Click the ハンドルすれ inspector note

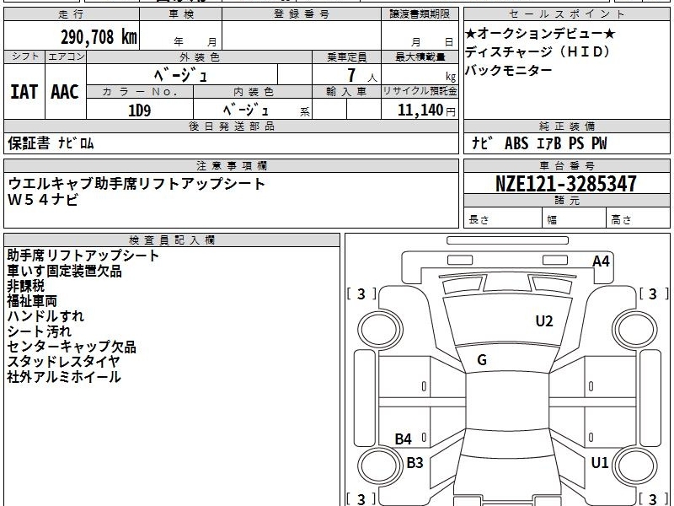coord(45,316)
